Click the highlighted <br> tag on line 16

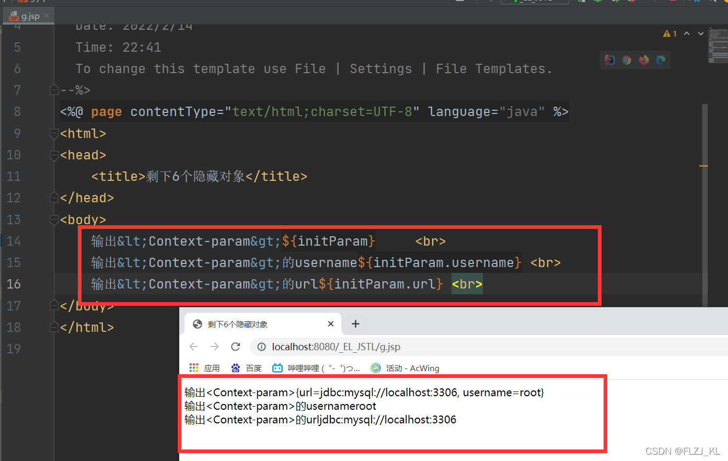pyautogui.click(x=467, y=284)
